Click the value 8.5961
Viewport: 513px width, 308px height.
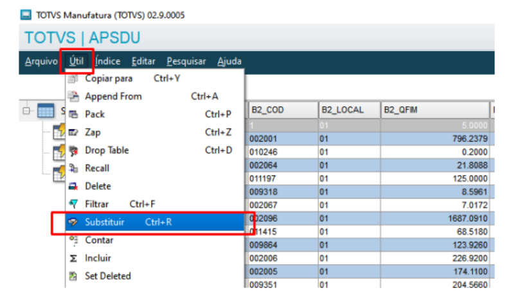(x=474, y=192)
